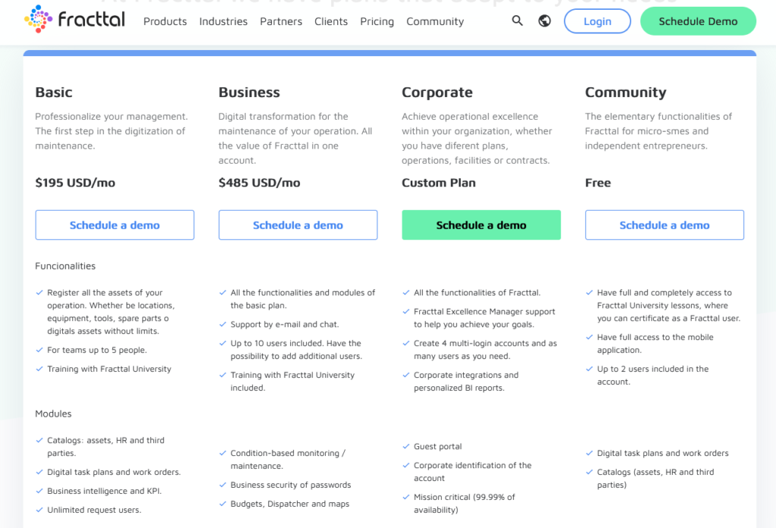Click 'Corporate integrations and personalized BI reports.'
776x528 pixels.
(x=466, y=381)
